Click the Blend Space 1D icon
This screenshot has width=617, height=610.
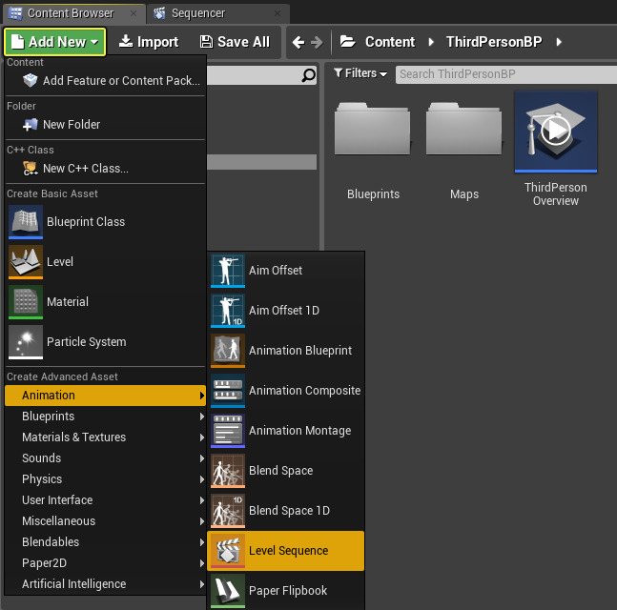[x=228, y=511]
